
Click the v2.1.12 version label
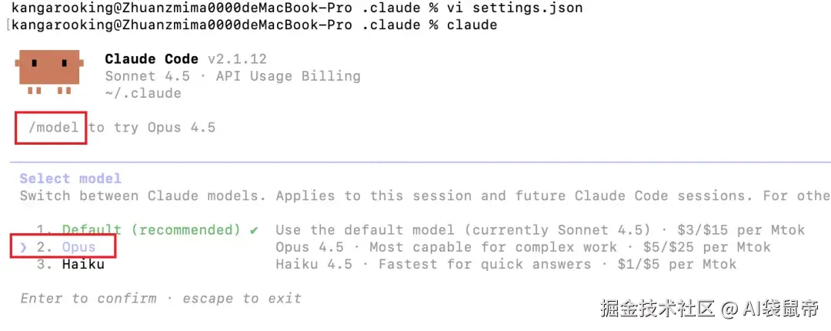pyautogui.click(x=235, y=59)
